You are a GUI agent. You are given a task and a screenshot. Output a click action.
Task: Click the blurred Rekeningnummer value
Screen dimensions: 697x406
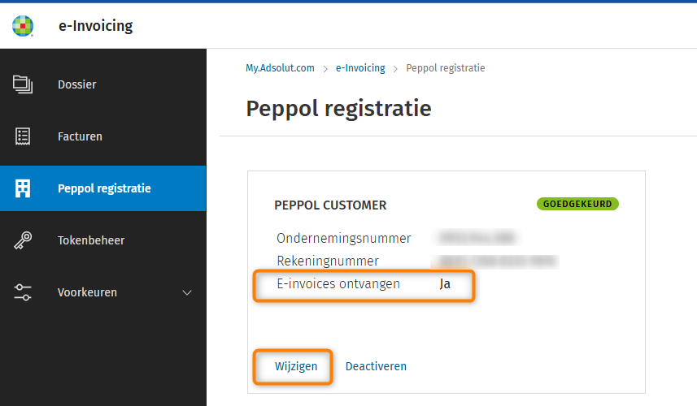pos(498,261)
